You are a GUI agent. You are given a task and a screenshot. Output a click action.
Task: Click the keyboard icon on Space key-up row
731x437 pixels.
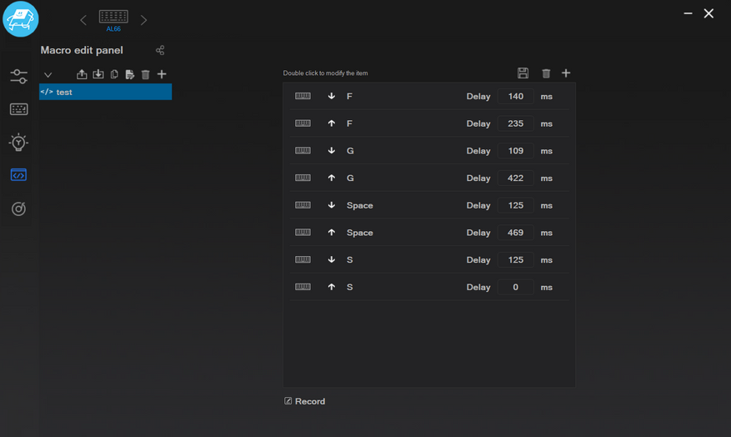click(303, 232)
